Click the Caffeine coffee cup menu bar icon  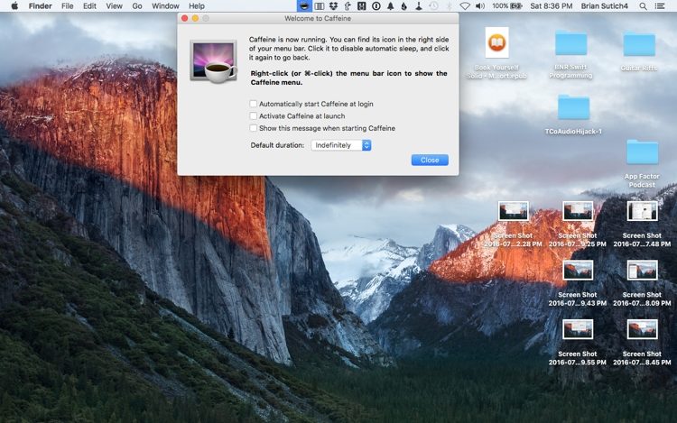pyautogui.click(x=304, y=6)
